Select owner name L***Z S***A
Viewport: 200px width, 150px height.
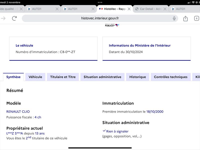click(x=15, y=133)
